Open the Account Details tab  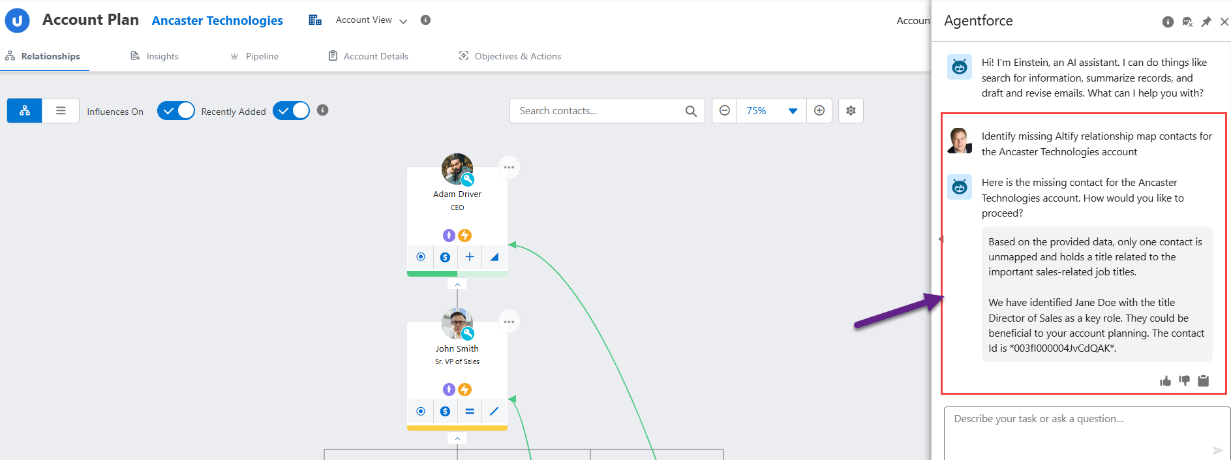coord(369,56)
